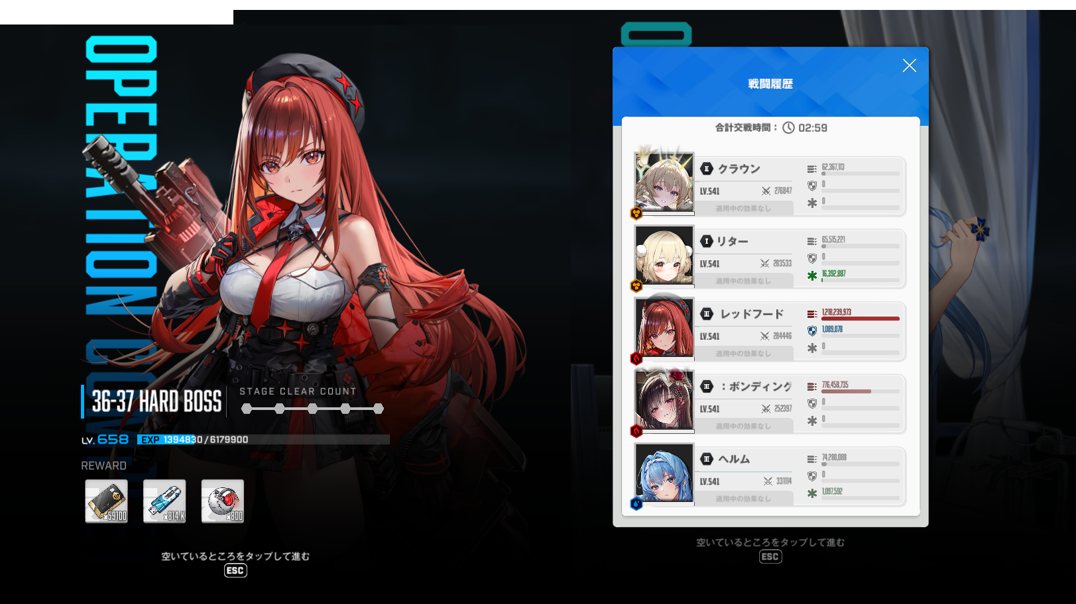Click shield icon in リター row
The width and height of the screenshot is (1076, 604).
812,258
